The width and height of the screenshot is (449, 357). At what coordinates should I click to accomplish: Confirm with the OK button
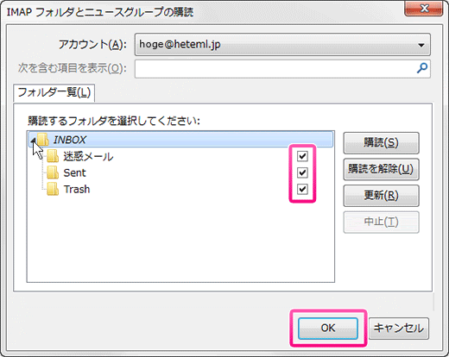coord(328,329)
